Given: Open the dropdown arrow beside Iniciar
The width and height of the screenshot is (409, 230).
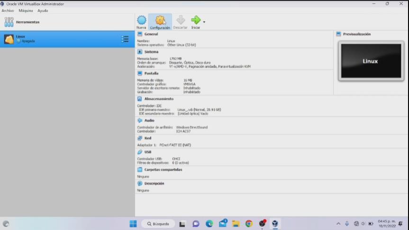Looking at the screenshot, I should point(204,22).
